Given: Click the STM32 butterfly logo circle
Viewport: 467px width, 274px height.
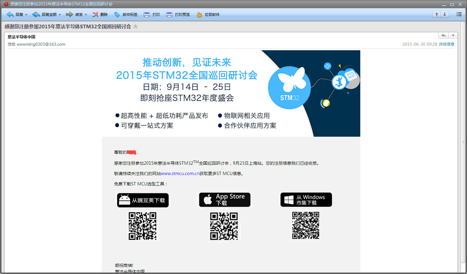Looking at the screenshot, I should (289, 88).
